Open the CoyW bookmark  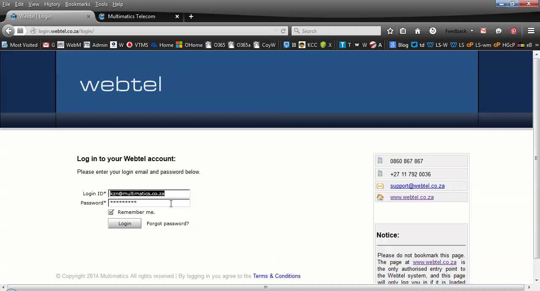pos(265,45)
